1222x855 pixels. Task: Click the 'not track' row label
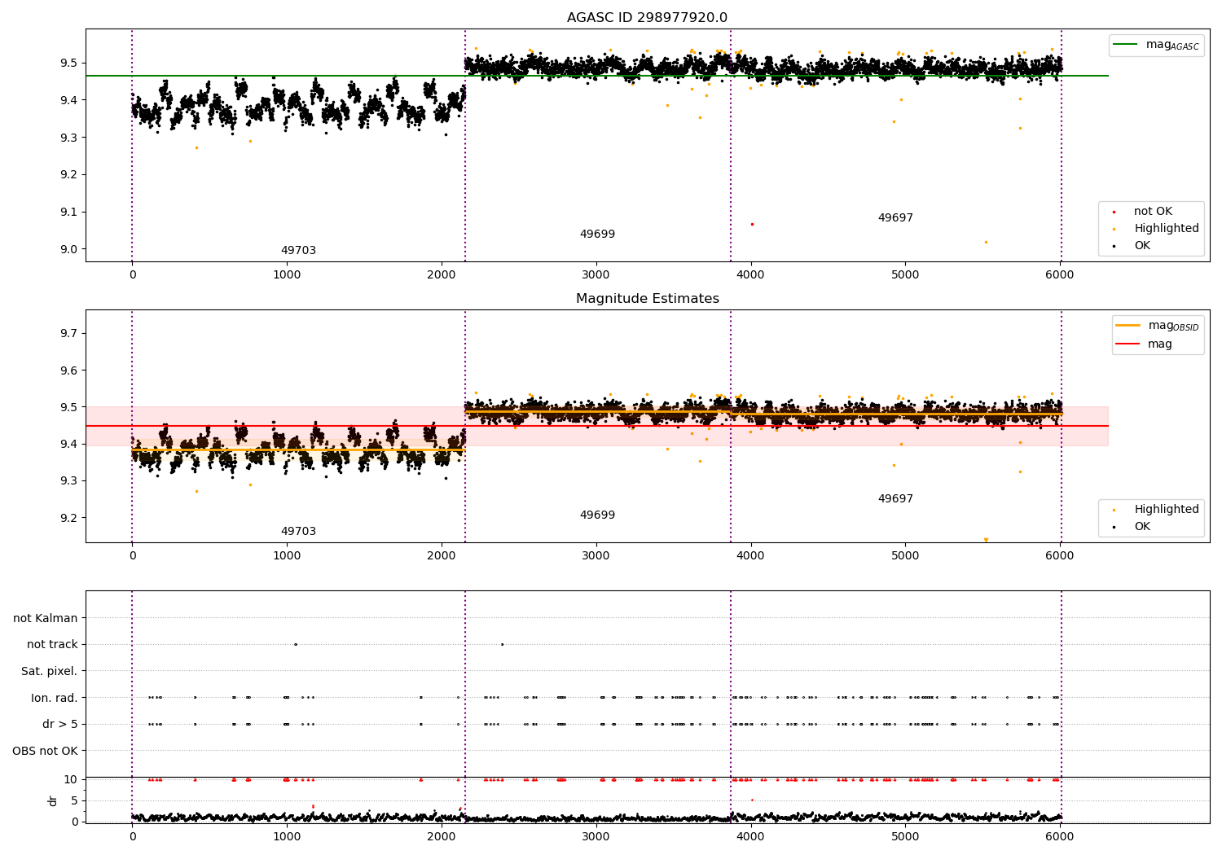tap(52, 645)
